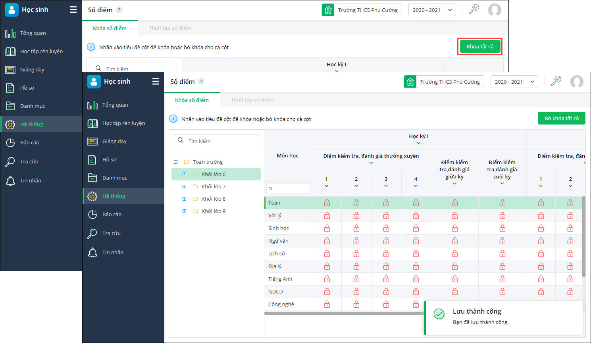Toggle the lock for Toán column 1
Viewport: 591px width, 343px height.
(327, 203)
